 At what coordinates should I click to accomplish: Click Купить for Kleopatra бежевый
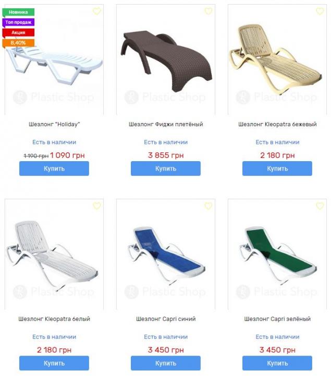pos(277,168)
